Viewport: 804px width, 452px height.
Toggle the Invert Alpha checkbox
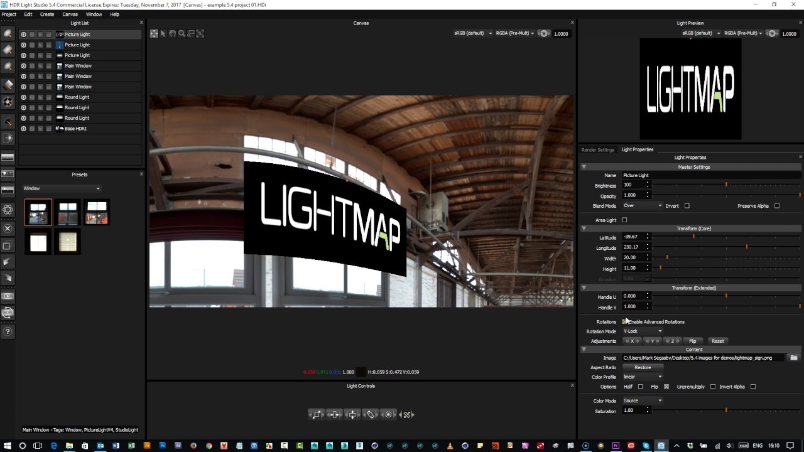[753, 387]
